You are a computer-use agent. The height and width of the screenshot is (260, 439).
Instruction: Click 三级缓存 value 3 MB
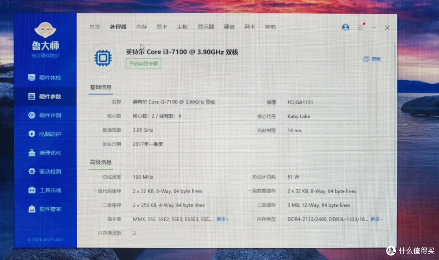click(319, 205)
